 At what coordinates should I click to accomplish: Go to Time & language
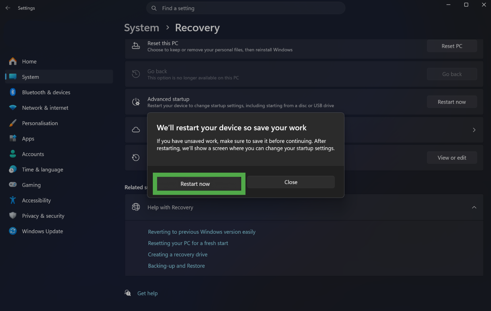click(x=59, y=169)
